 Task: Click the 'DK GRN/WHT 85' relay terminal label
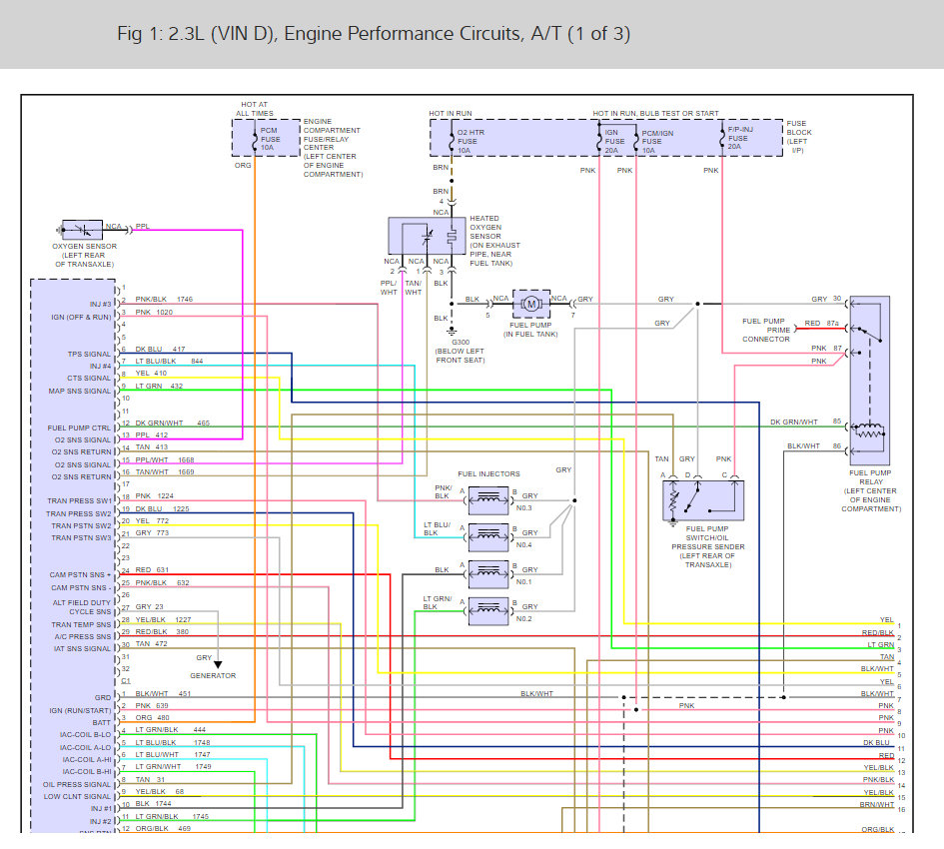pyautogui.click(x=805, y=423)
